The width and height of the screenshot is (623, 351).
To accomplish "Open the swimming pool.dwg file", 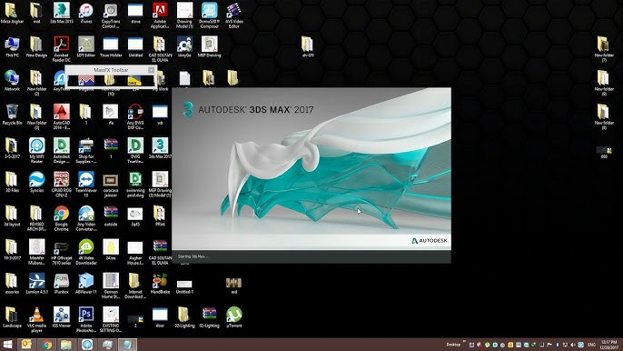I will point(135,185).
